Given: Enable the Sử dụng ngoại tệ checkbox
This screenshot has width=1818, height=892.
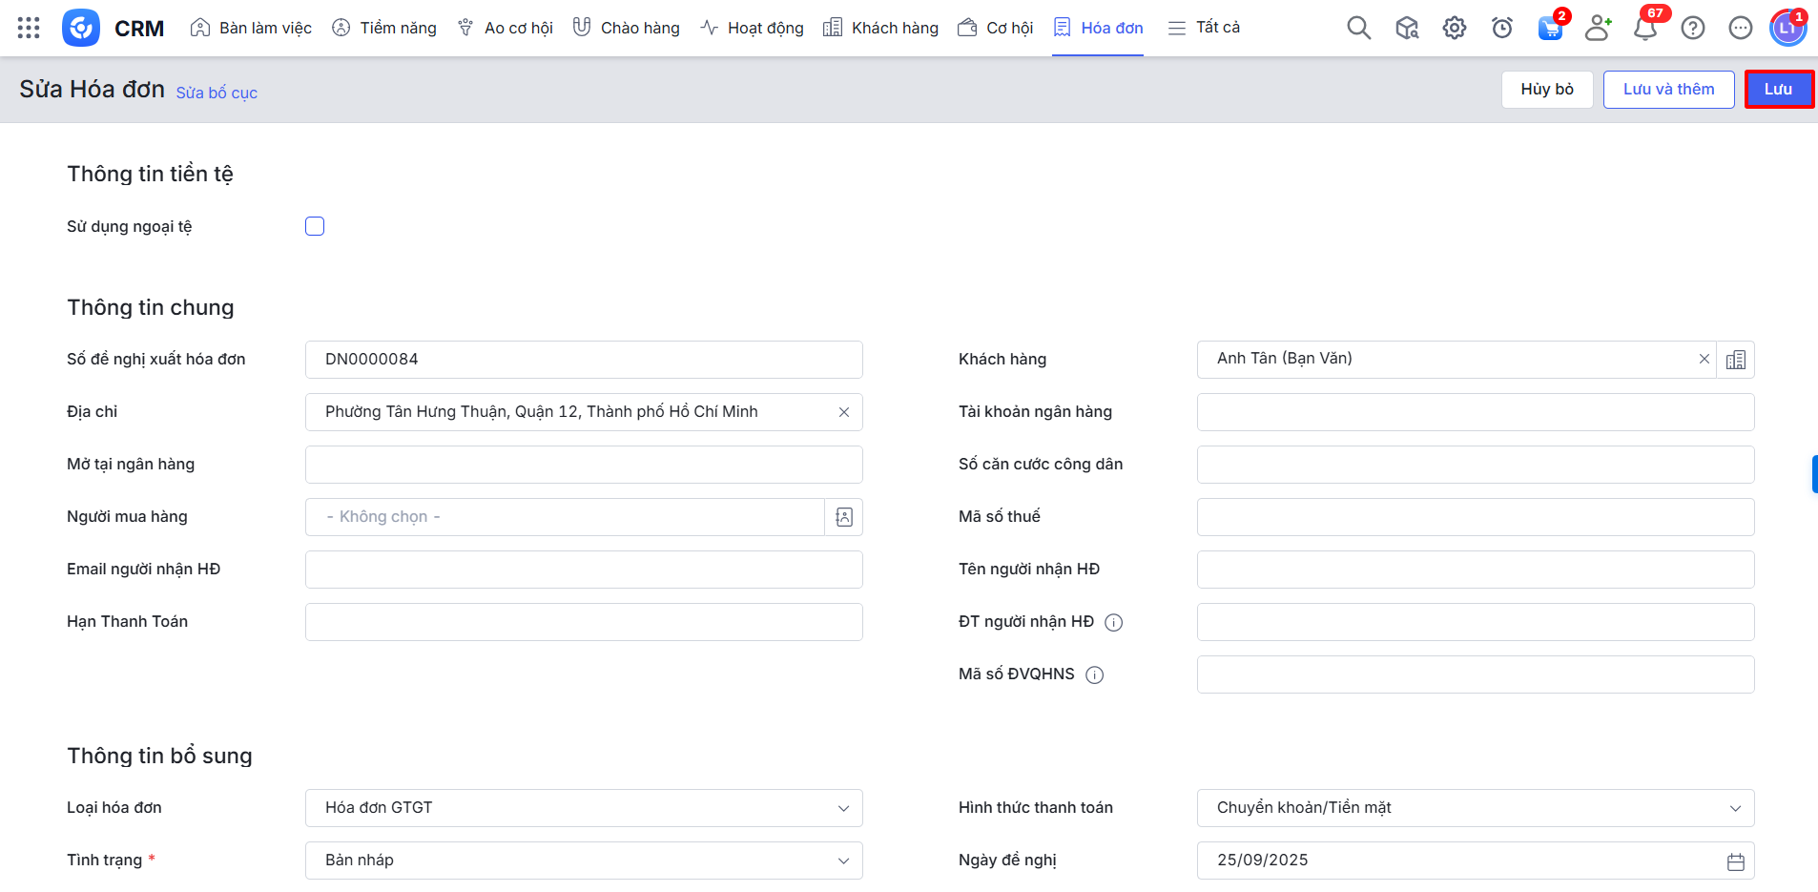Looking at the screenshot, I should [315, 226].
